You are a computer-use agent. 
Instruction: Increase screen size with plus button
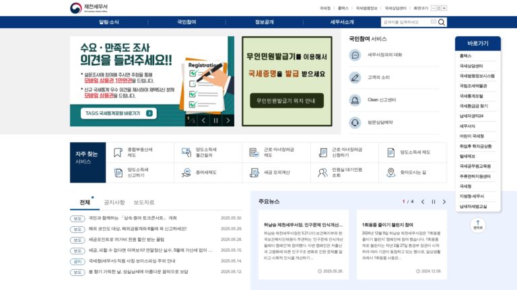444,8
